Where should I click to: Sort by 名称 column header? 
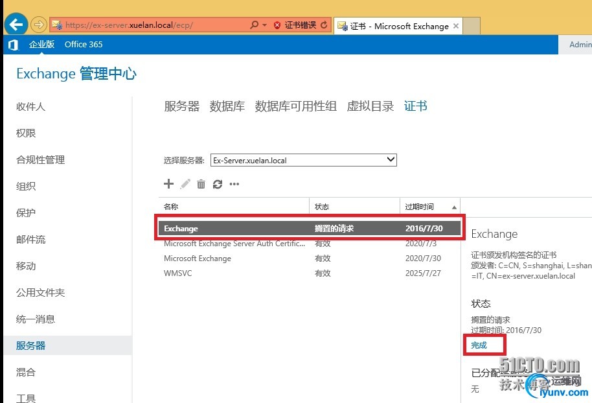[x=234, y=207]
